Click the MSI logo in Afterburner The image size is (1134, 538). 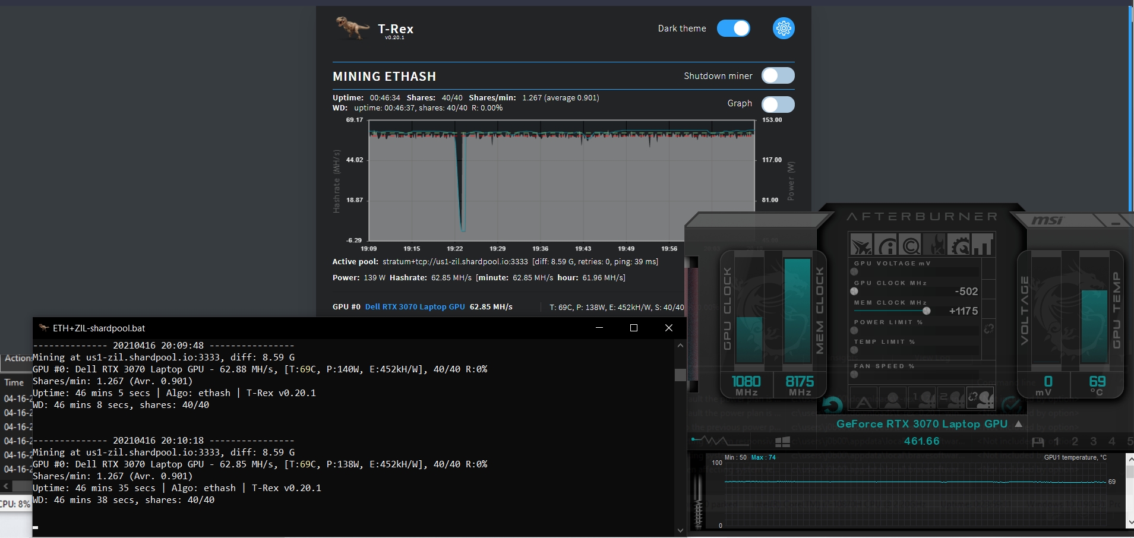click(1047, 220)
